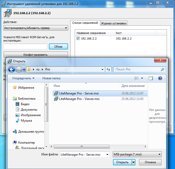The image size is (175, 169).
Task: Click horizontal scrollbar left arrow in file list
Action: click(51, 147)
